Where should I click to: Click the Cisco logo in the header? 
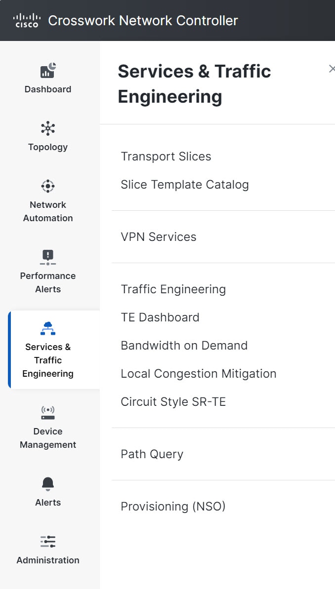click(26, 20)
